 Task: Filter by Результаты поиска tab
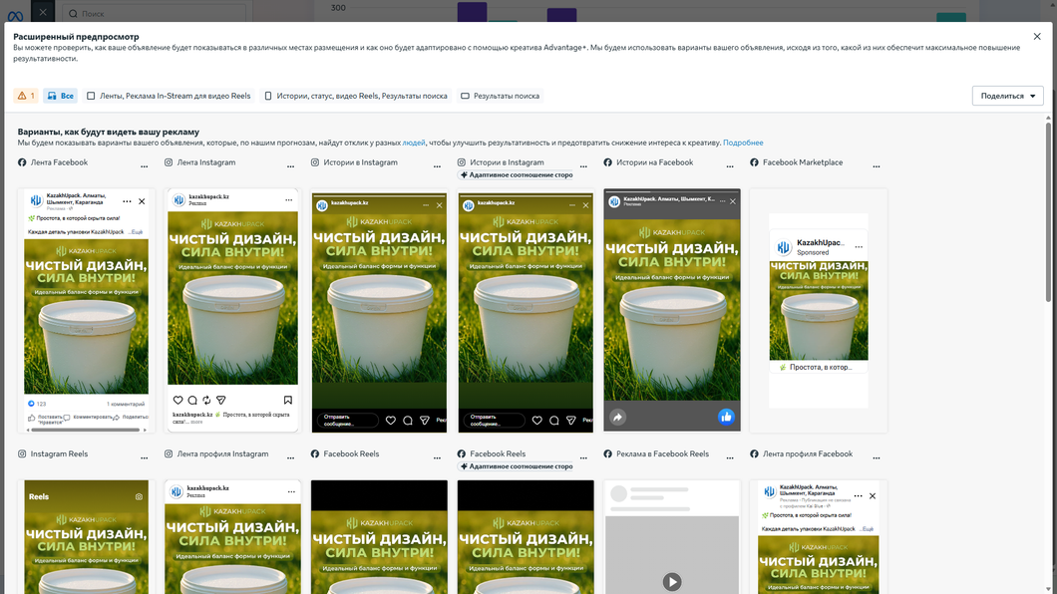[500, 96]
